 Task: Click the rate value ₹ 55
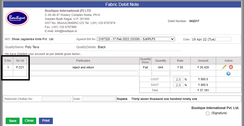point(180,68)
